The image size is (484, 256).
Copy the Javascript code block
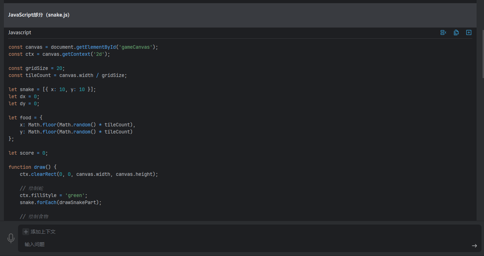pyautogui.click(x=456, y=32)
